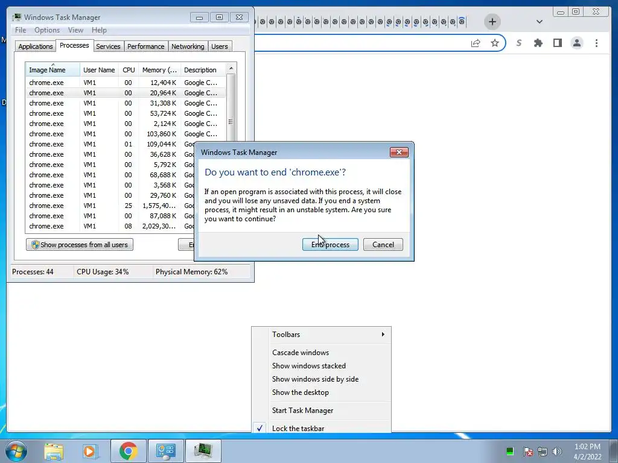
Task: Cancel the end process dialog
Action: click(383, 245)
